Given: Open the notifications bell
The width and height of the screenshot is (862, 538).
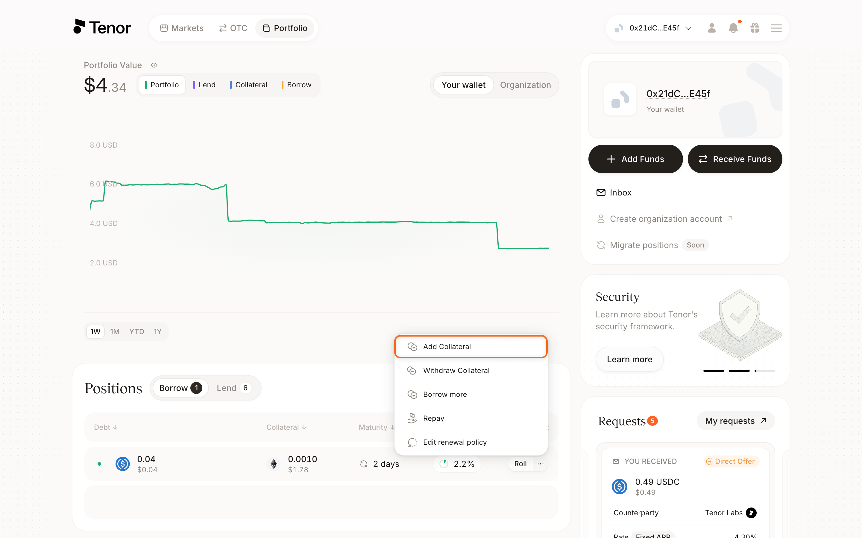Looking at the screenshot, I should click(733, 28).
